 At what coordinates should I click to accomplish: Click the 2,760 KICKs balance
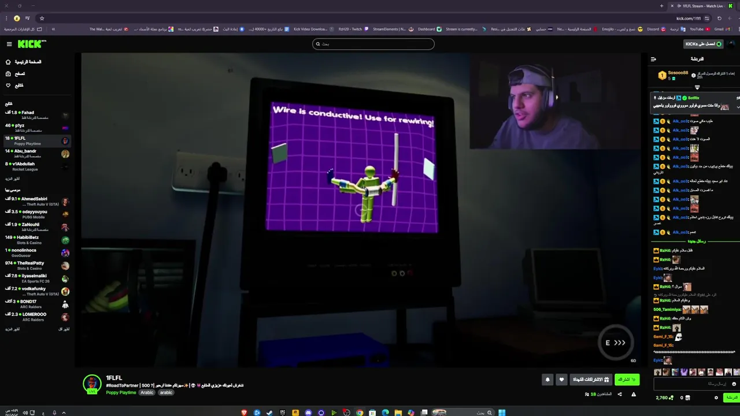665,398
